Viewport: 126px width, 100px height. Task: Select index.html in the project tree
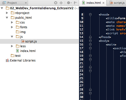(40, 51)
